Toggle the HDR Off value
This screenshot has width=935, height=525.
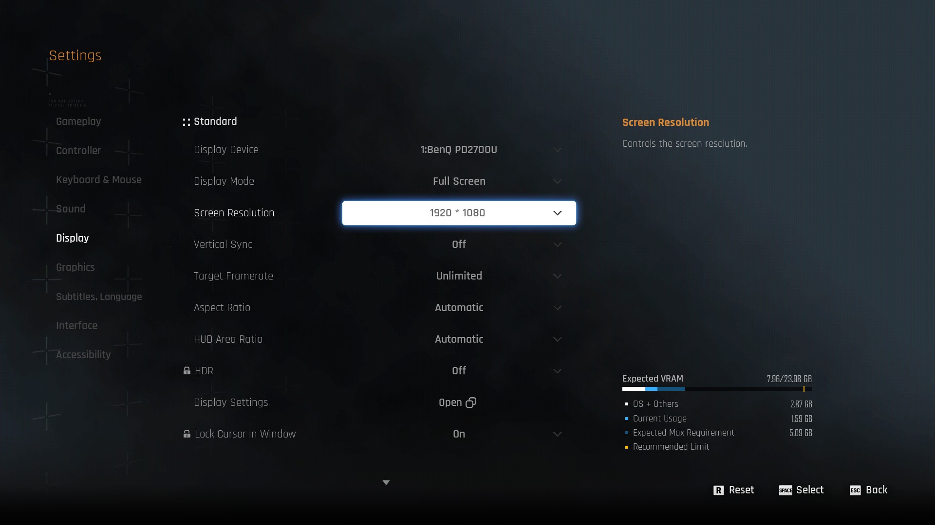pyautogui.click(x=459, y=371)
